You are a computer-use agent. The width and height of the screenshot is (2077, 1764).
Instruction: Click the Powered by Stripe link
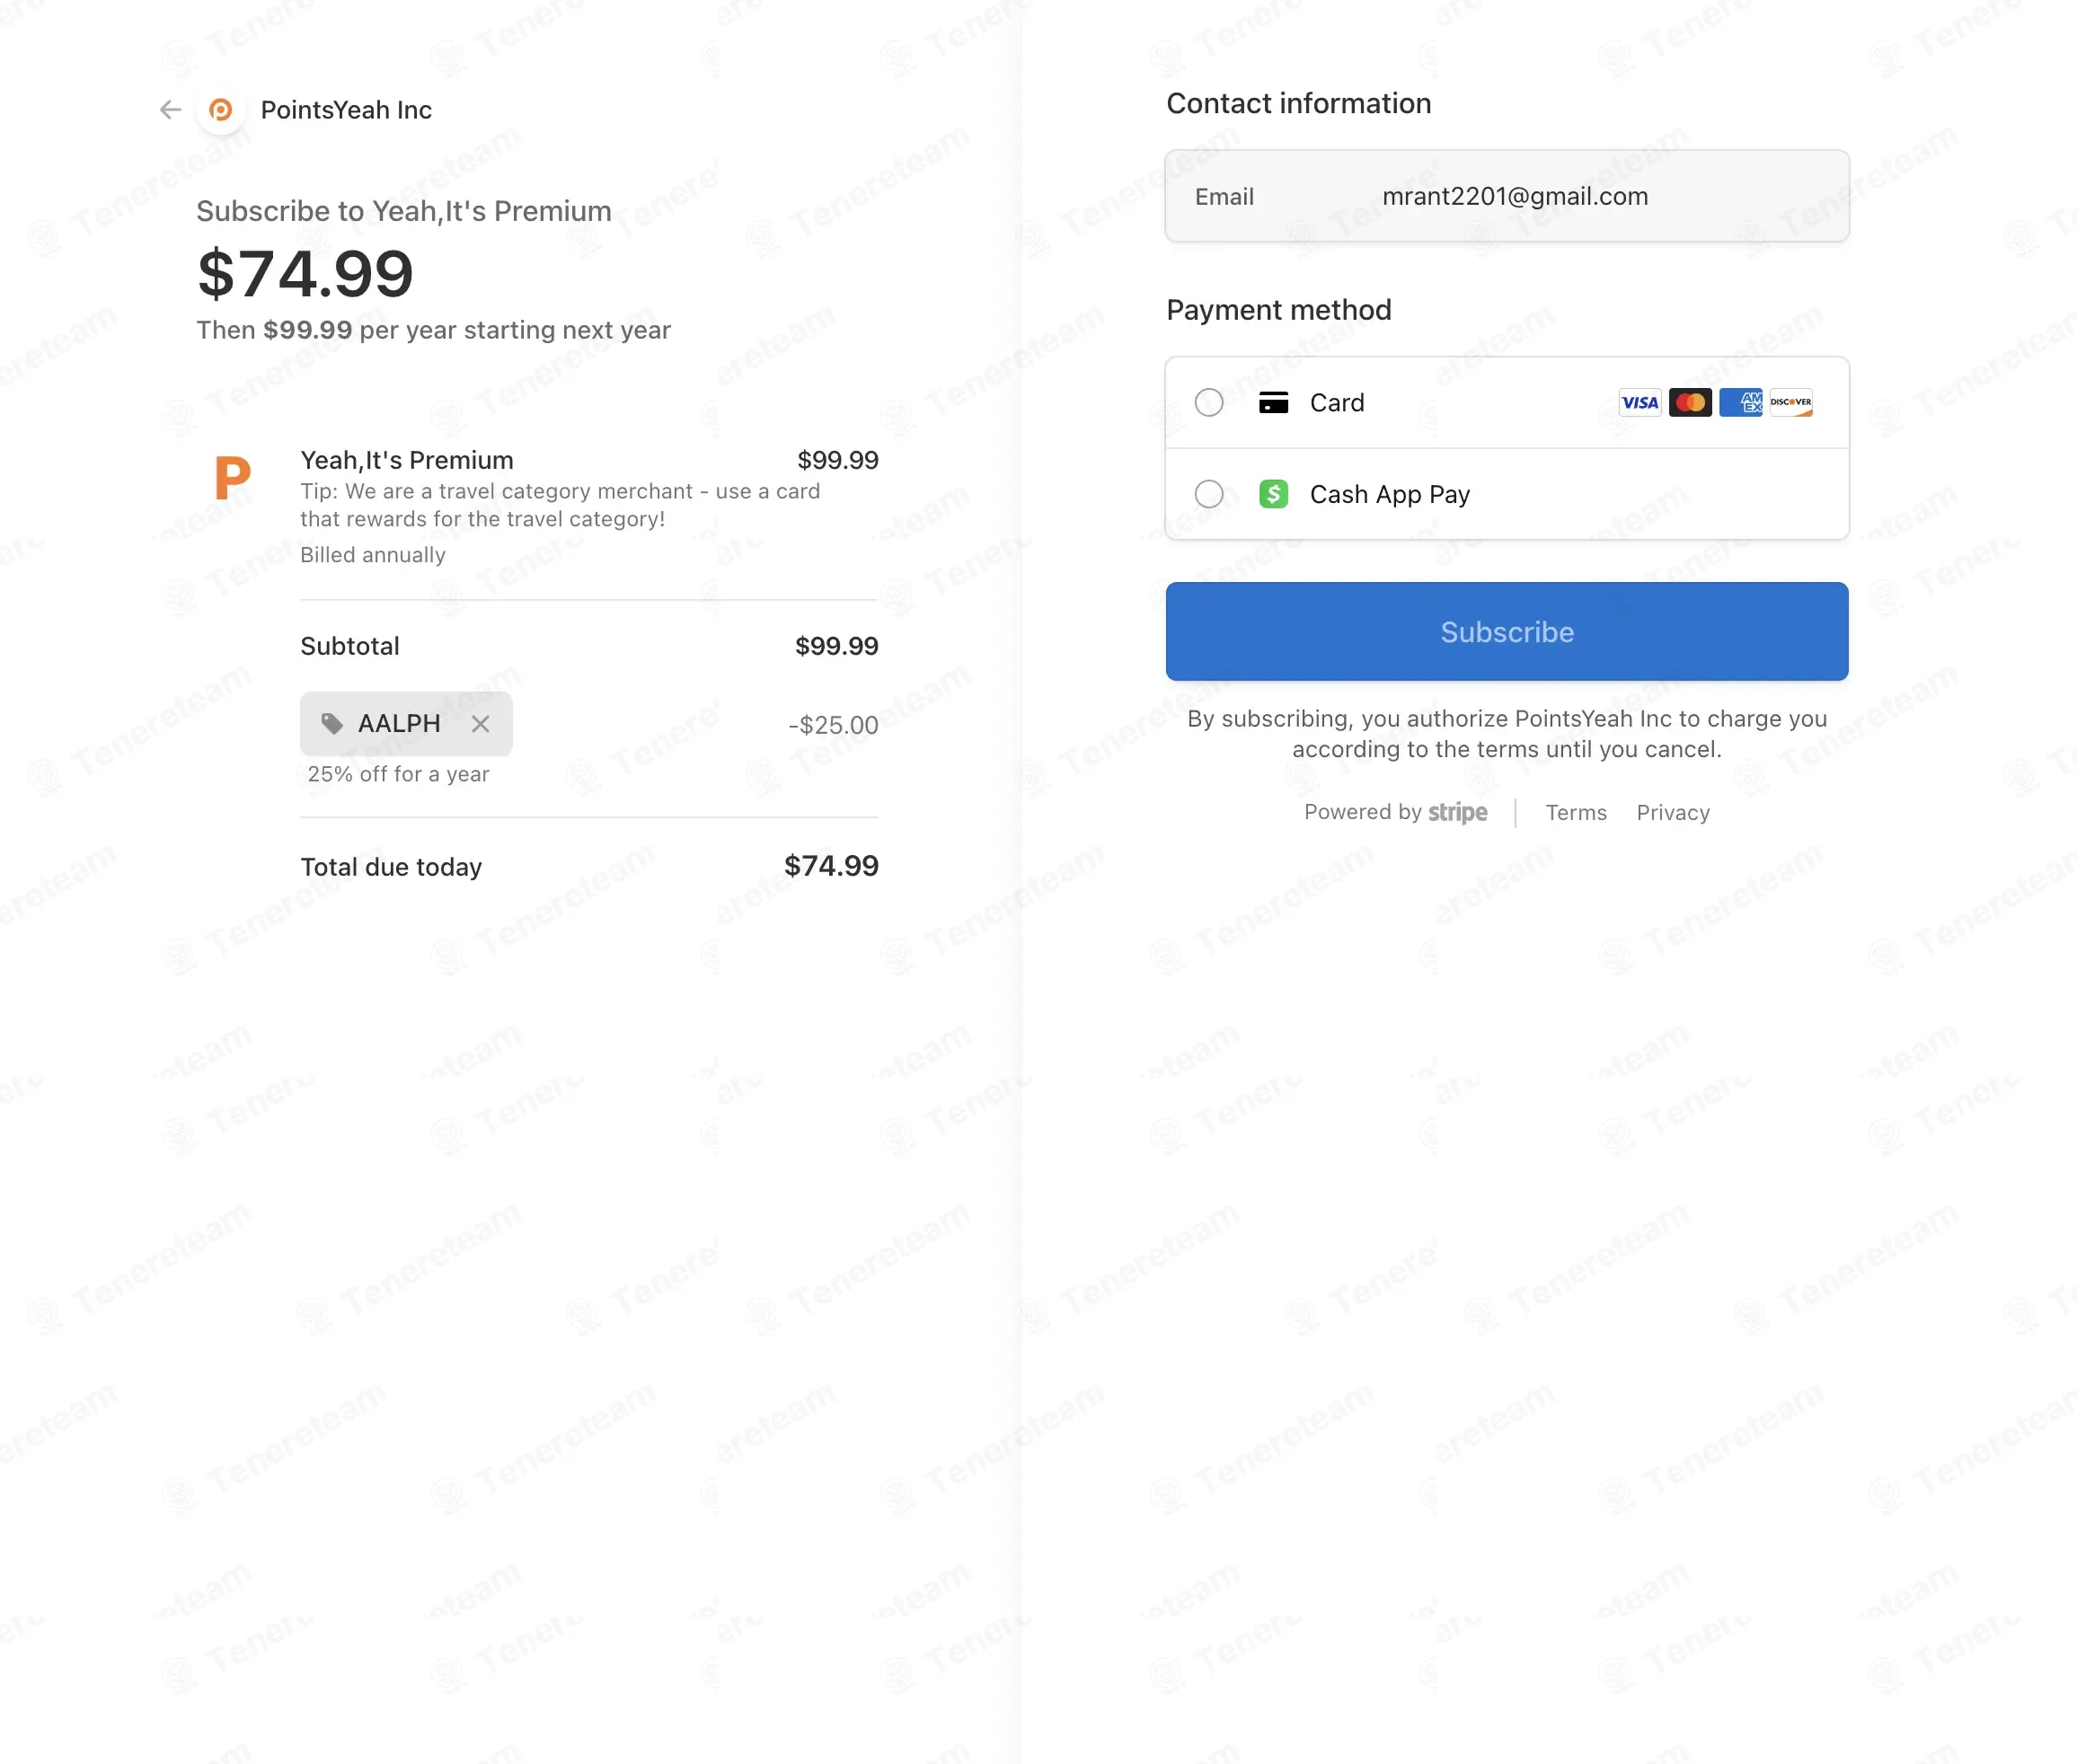[x=1395, y=812]
